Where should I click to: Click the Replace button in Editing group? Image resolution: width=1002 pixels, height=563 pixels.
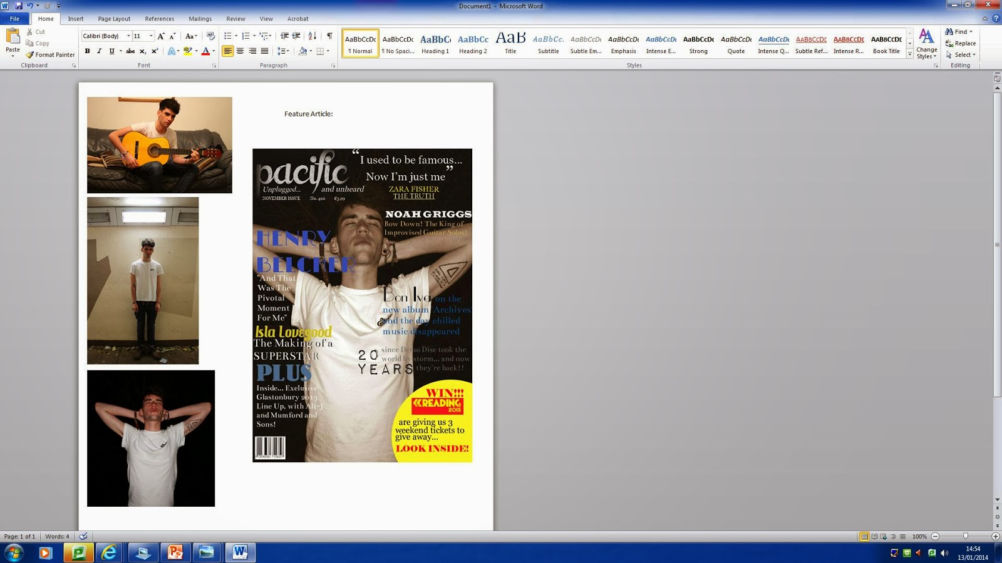(x=961, y=43)
